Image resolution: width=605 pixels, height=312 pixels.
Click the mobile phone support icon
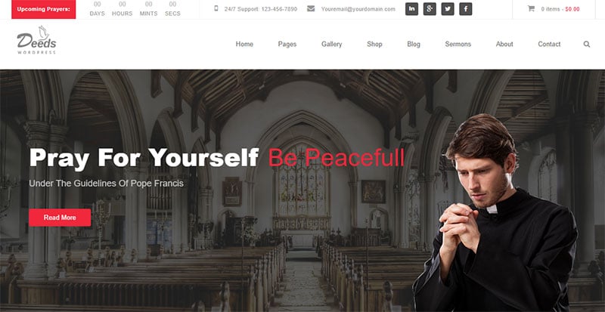tap(216, 8)
